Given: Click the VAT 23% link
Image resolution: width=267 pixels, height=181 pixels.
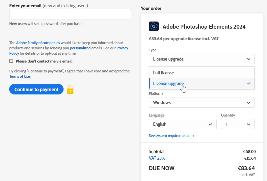Looking at the screenshot, I should click(157, 158).
